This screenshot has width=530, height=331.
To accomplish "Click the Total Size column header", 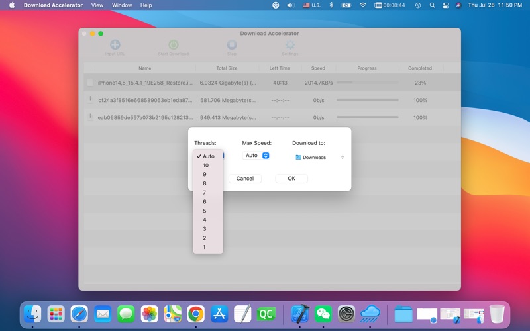I will click(x=227, y=68).
